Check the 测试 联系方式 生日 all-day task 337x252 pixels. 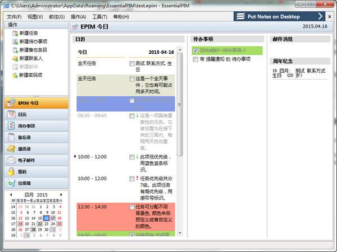pyautogui.click(x=132, y=63)
